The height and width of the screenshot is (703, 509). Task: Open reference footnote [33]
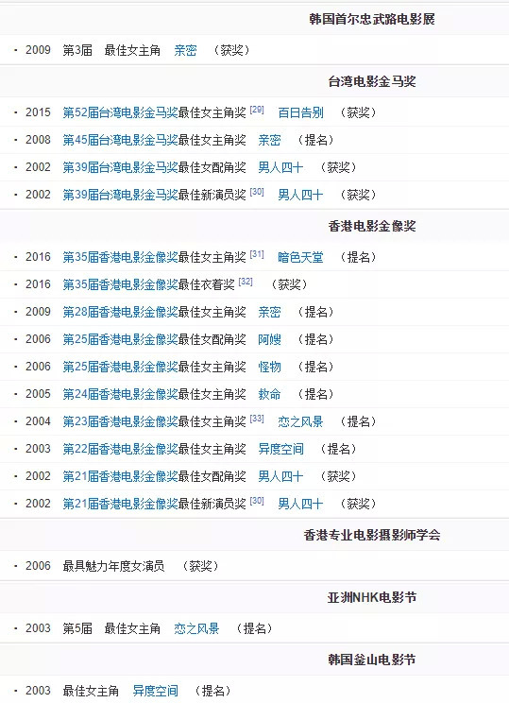[x=257, y=419]
